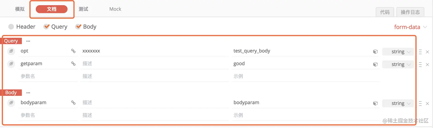
Task: Switch to the 测试 tab
Action: click(x=83, y=9)
